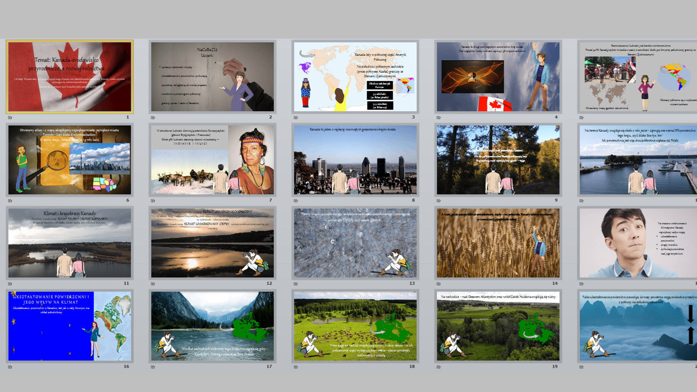Select slide 8 with the city skyline
Viewport: 697px width, 392px height.
pyautogui.click(x=355, y=160)
